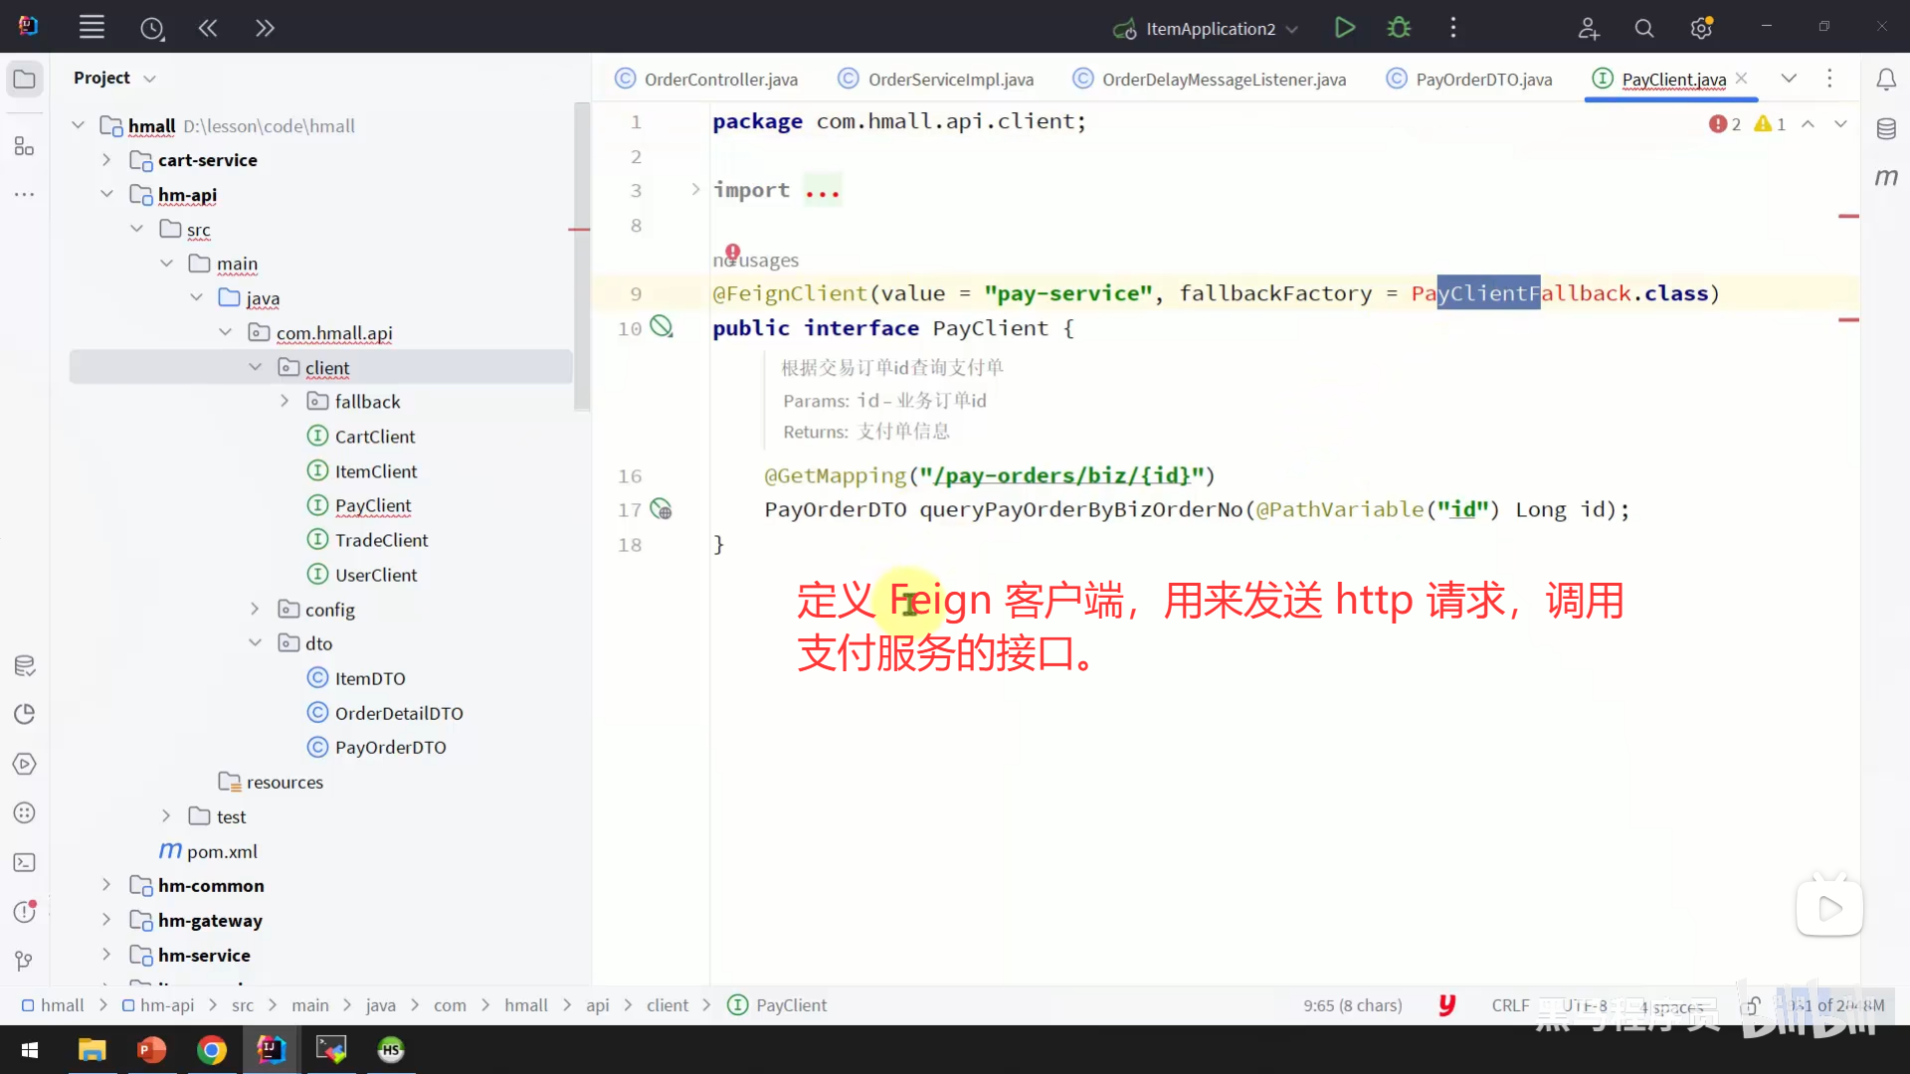Image resolution: width=1910 pixels, height=1074 pixels.
Task: Toggle read-only lock in status bar
Action: tap(1751, 1005)
